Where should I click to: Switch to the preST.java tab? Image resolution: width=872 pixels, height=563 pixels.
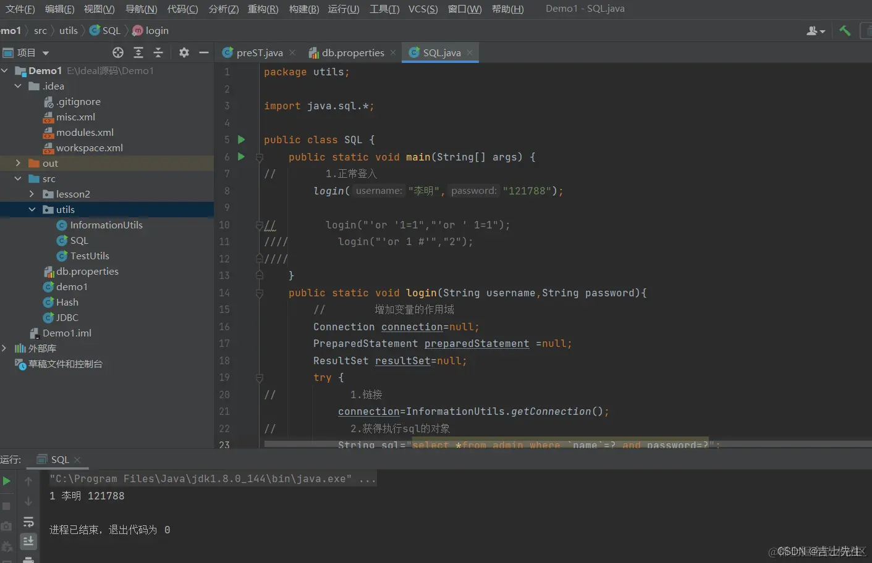click(x=260, y=52)
